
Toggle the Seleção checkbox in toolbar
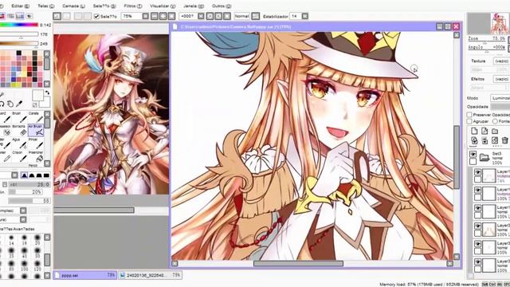96,16
